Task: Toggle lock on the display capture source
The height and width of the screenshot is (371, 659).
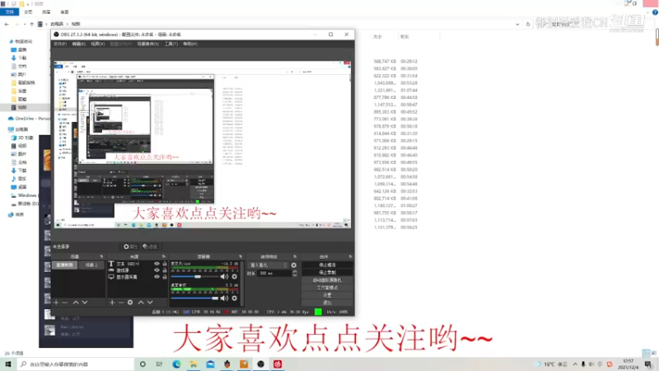Action: coord(165,277)
